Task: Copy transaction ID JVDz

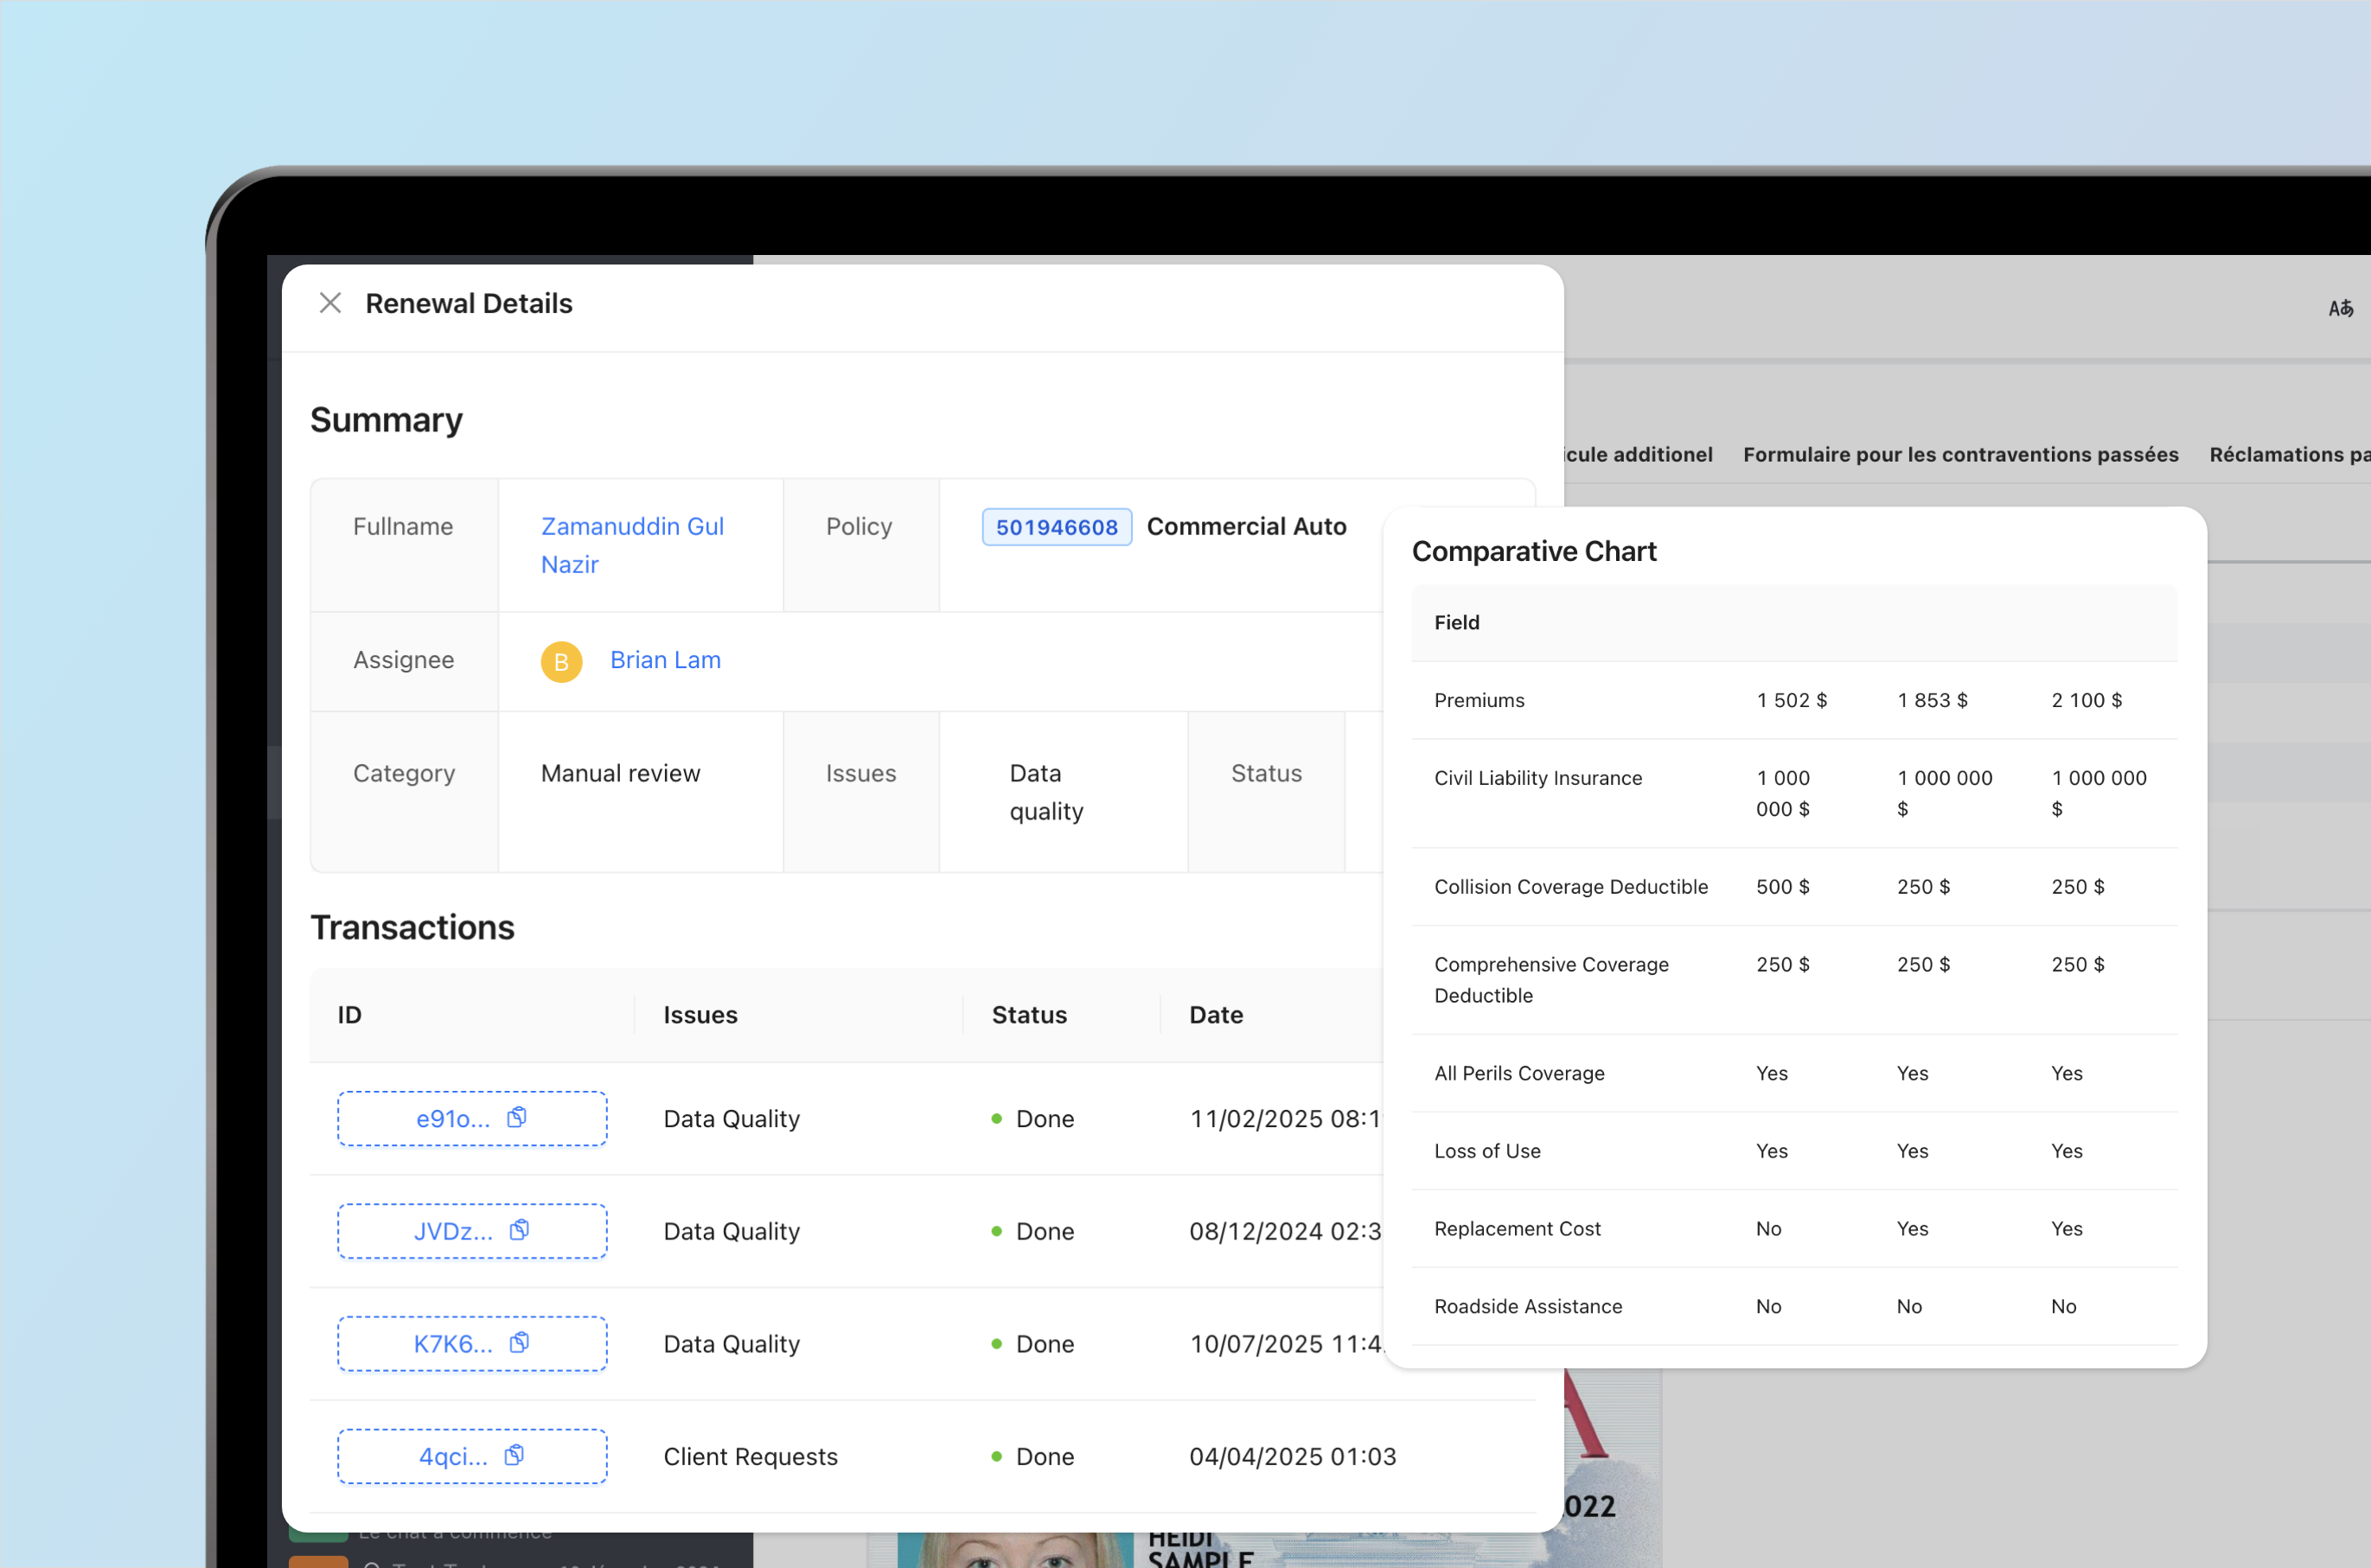Action: tap(519, 1230)
